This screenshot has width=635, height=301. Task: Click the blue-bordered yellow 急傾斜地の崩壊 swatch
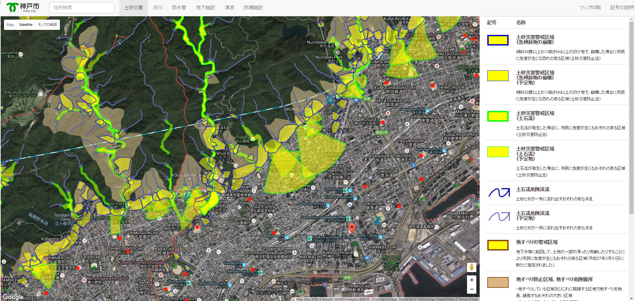pos(498,40)
